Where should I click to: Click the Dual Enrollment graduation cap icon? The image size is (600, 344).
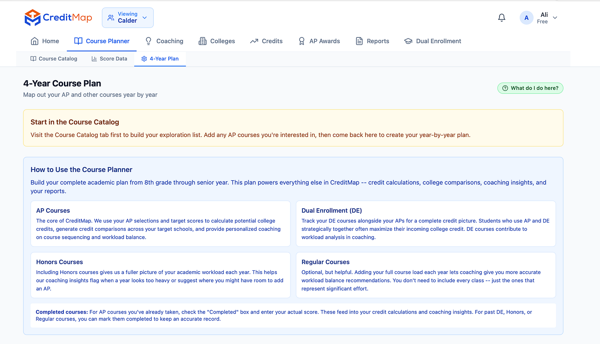[408, 41]
